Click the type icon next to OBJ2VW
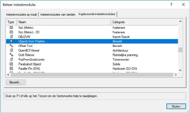The height and width of the screenshot is (113, 190). pyautogui.click(x=11, y=37)
